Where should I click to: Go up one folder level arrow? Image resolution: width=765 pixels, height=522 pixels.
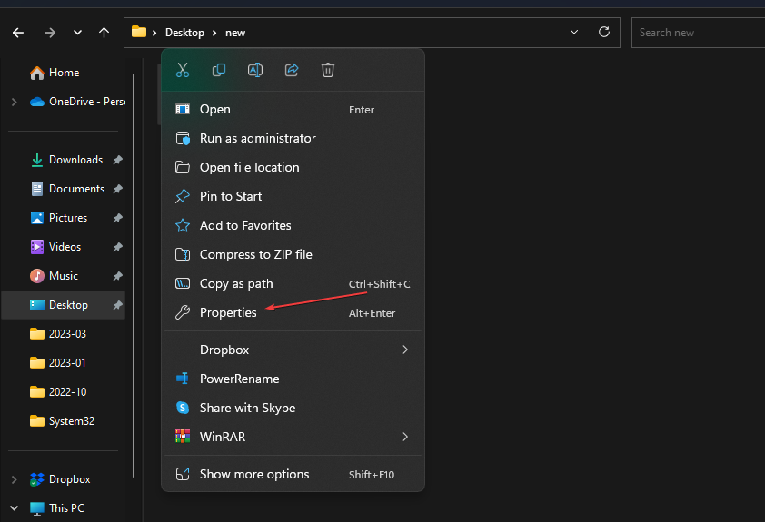pos(104,33)
